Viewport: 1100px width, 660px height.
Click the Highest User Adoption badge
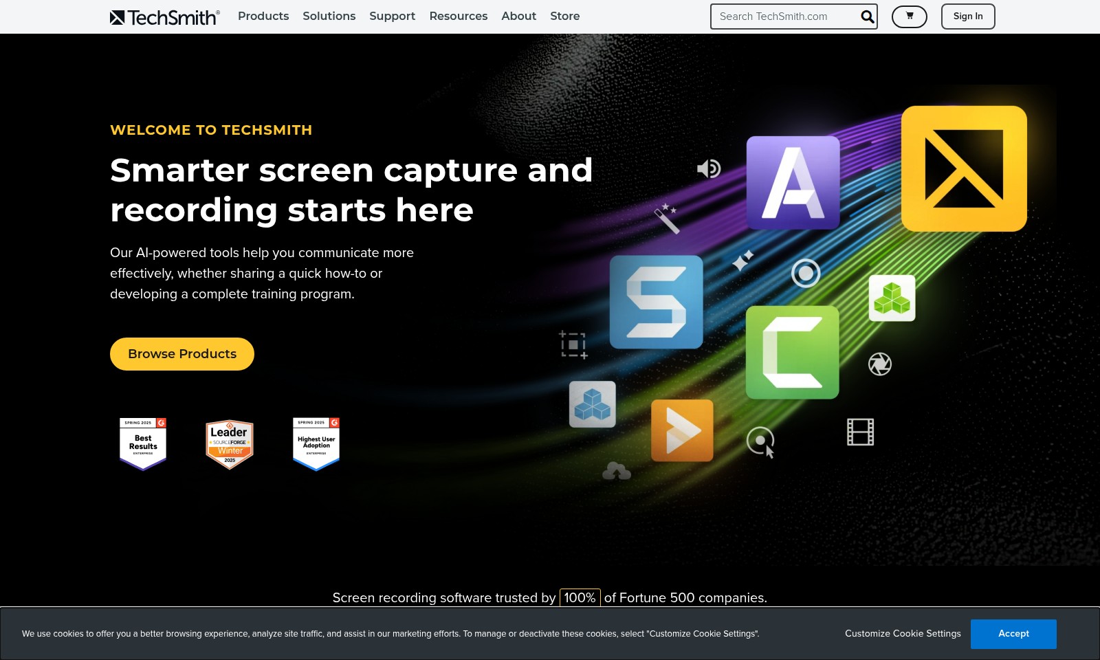[316, 444]
